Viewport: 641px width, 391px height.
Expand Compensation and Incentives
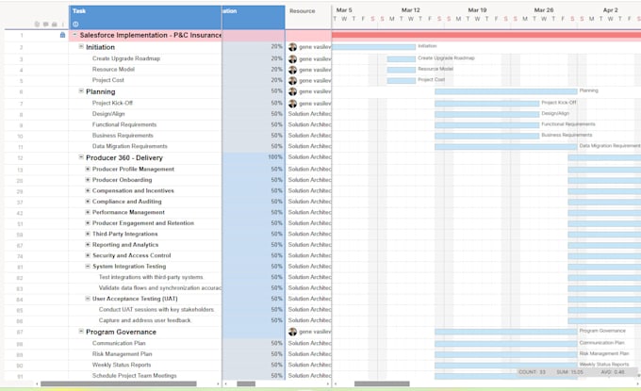click(88, 190)
